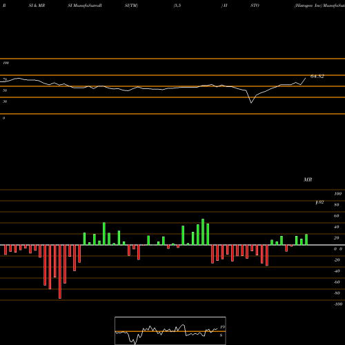Screen dimensions: 345x345
Task: Click the 100 label on the MR axis
Action: point(337,194)
